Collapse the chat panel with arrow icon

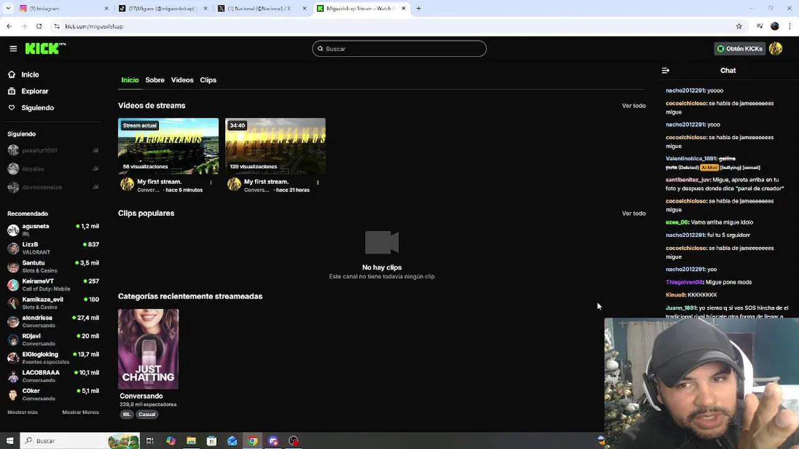(x=666, y=70)
